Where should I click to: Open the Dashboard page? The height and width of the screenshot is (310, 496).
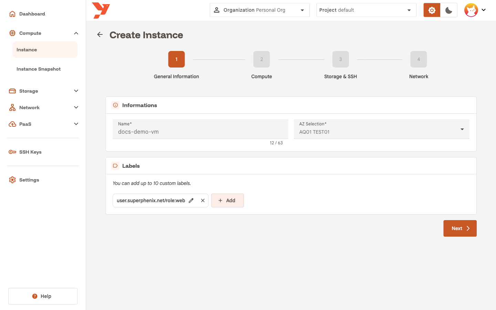coord(43,14)
